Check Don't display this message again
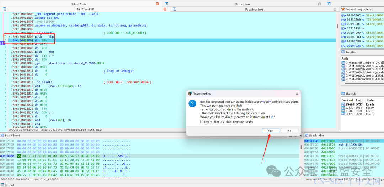 click(x=202, y=122)
